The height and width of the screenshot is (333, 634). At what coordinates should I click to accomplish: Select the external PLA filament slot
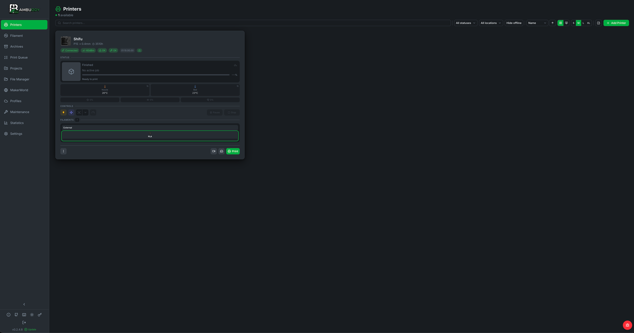(x=150, y=136)
